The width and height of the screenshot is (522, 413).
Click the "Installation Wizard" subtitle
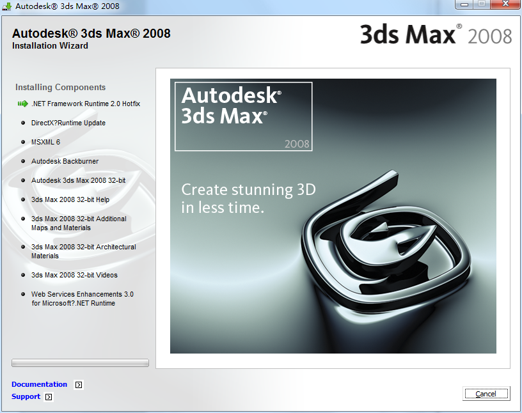51,45
